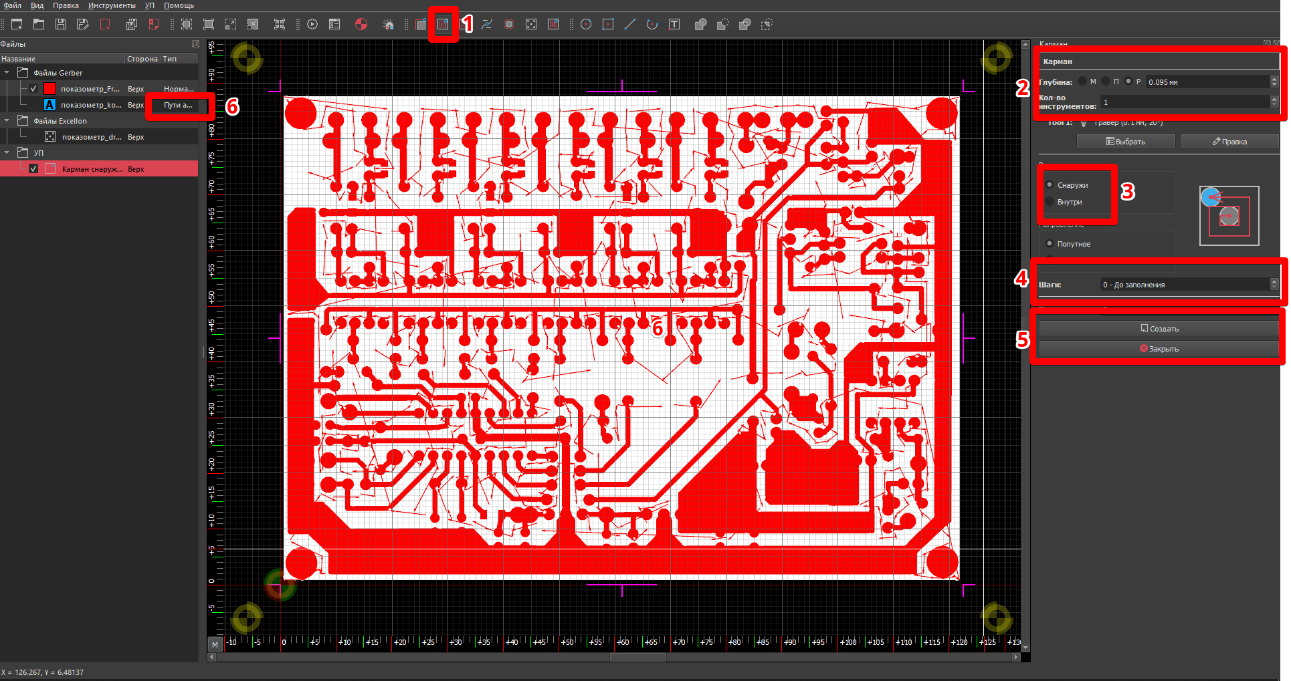1291x681 pixels.
Task: Collapse the Файлы Excellon tree group
Action: click(x=7, y=120)
